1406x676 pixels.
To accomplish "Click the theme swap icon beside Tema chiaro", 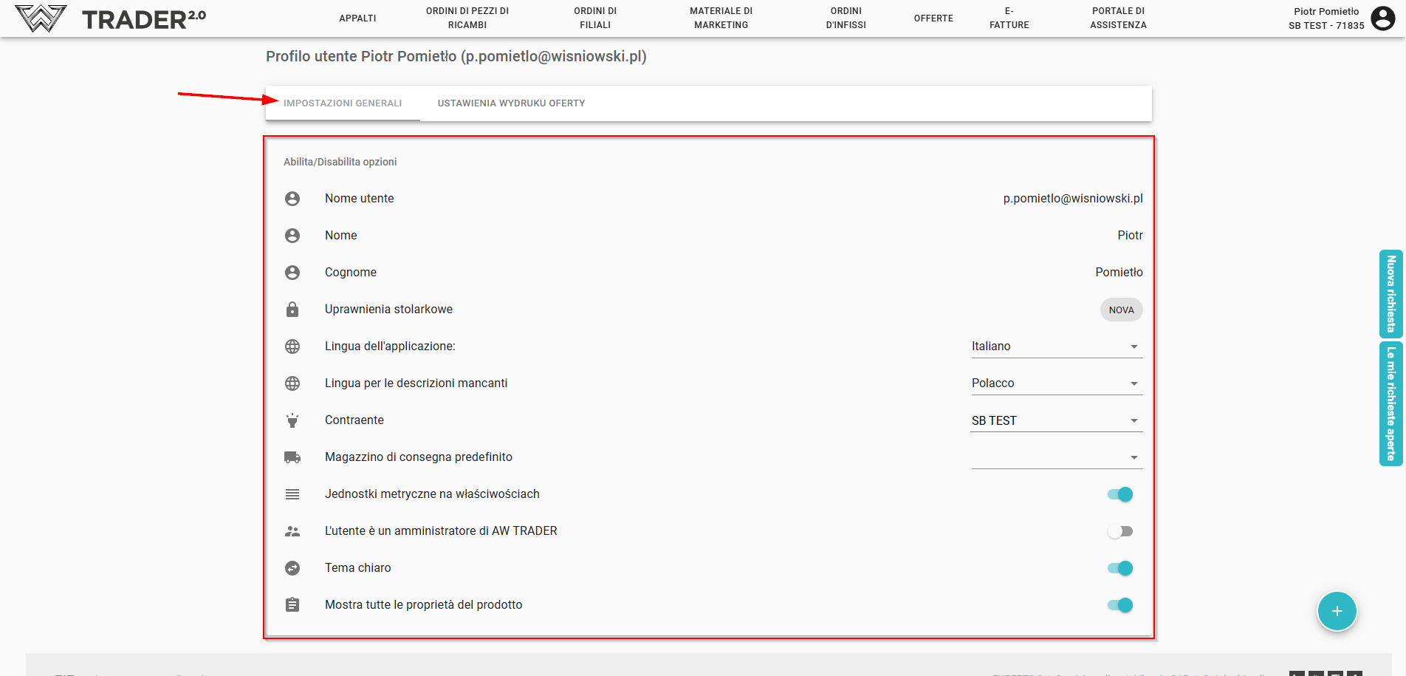I will (x=292, y=568).
